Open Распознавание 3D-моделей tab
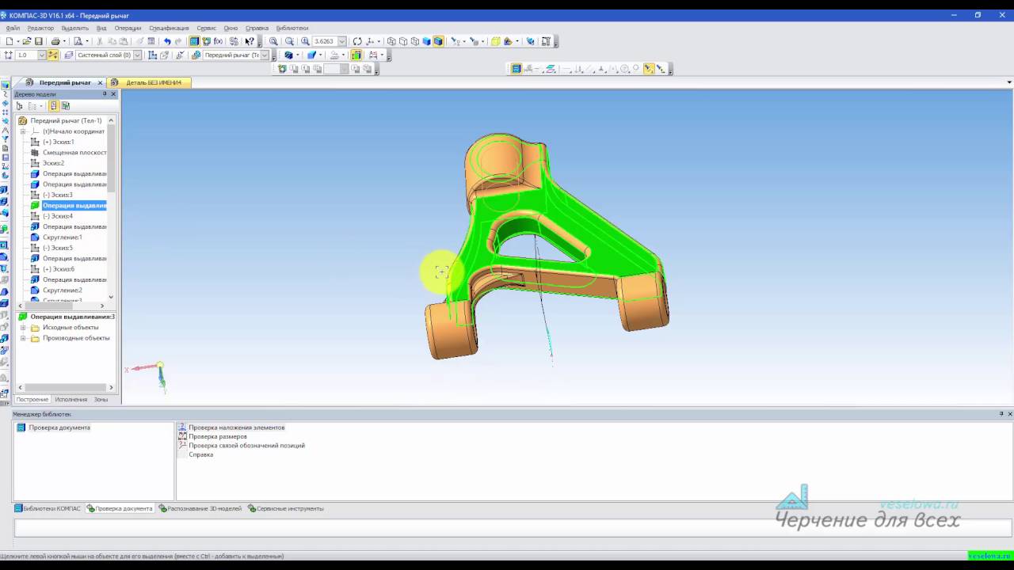The height and width of the screenshot is (570, 1014). [200, 508]
